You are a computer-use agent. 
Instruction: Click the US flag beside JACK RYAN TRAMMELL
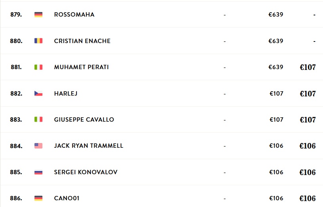38,146
